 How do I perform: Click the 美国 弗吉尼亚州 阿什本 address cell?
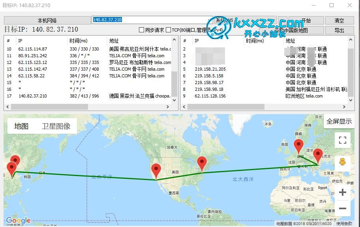click(x=140, y=49)
